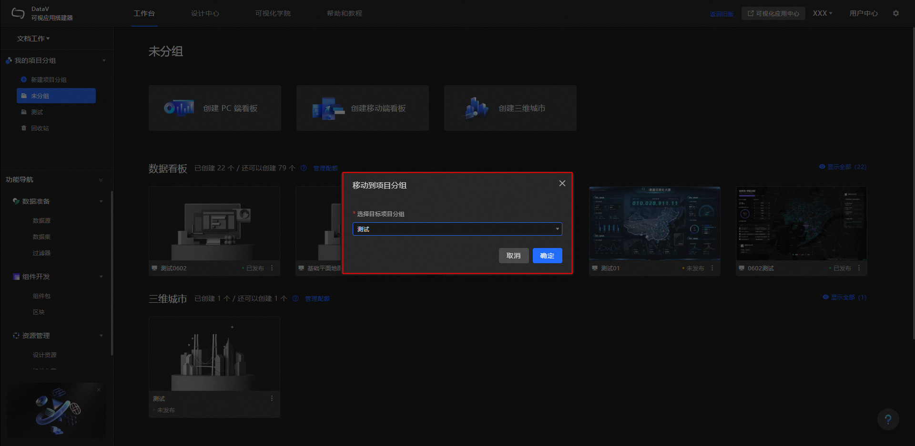Open the 0602测试 dashboard thumbnail
Screen dimensions: 915x446
[x=802, y=223]
